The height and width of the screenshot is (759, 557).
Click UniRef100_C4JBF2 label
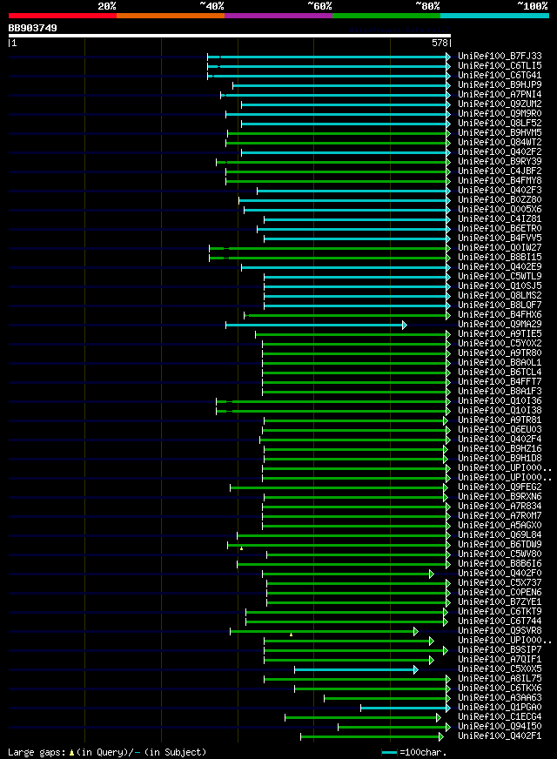500,171
